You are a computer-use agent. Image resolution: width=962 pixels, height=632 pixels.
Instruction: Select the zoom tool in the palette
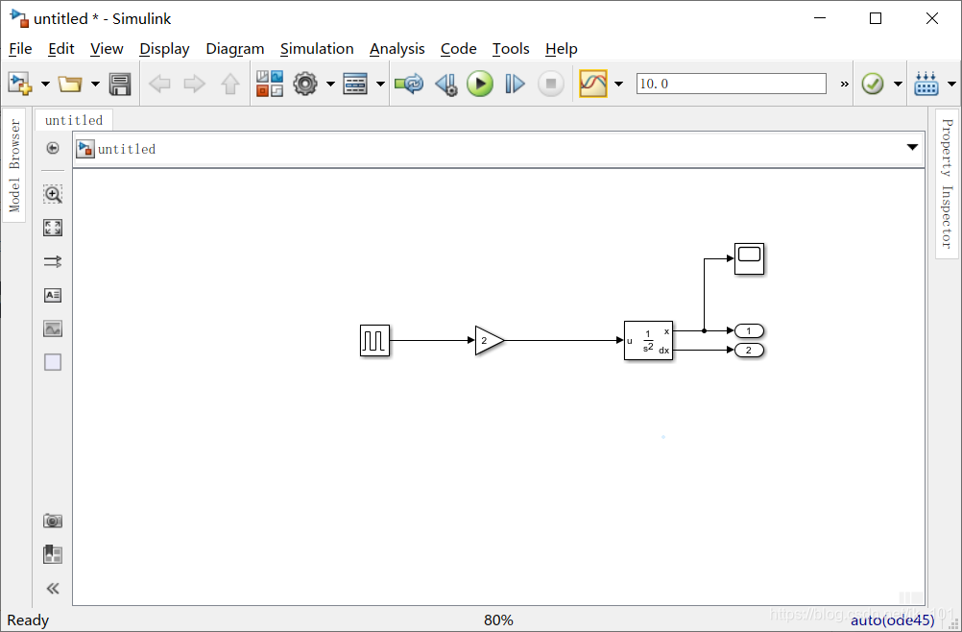click(53, 194)
